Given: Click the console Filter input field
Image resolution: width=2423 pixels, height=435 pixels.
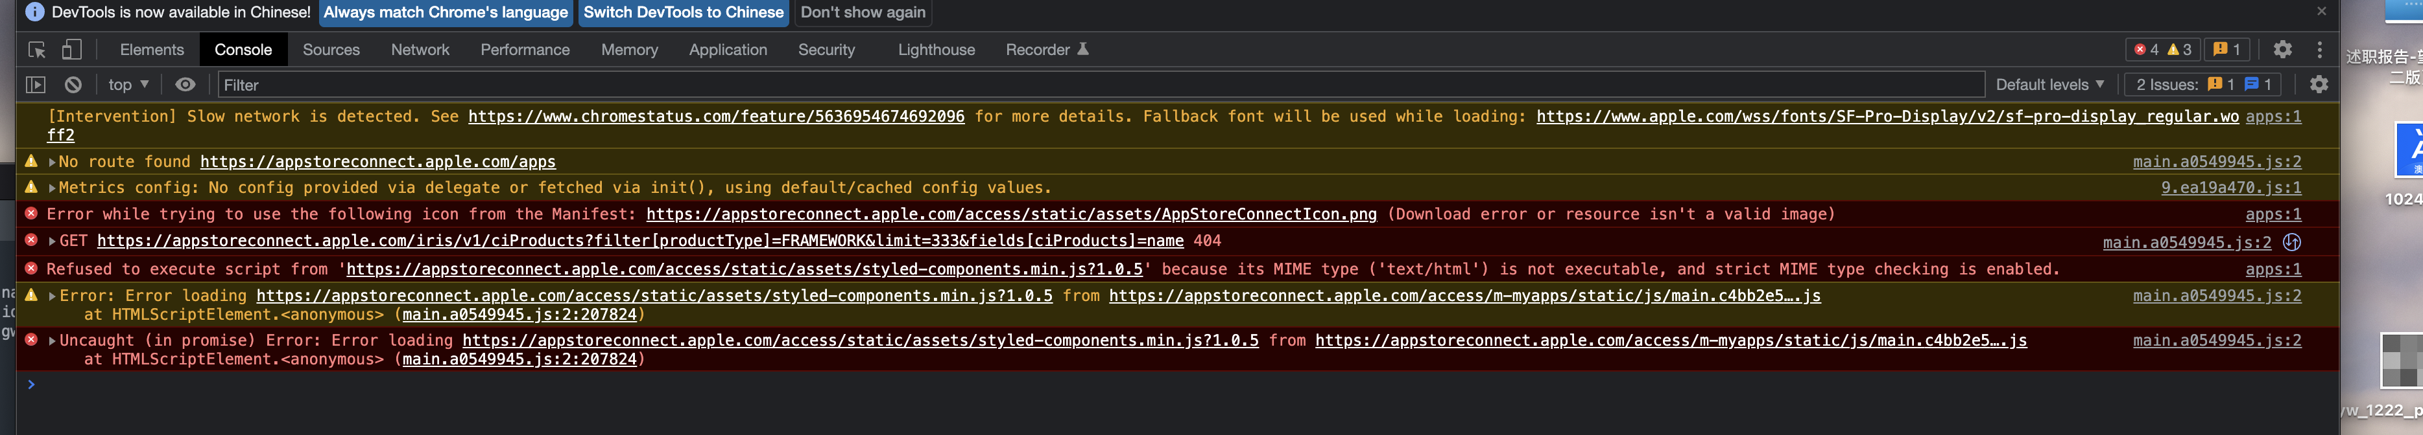Looking at the screenshot, I should [1101, 85].
